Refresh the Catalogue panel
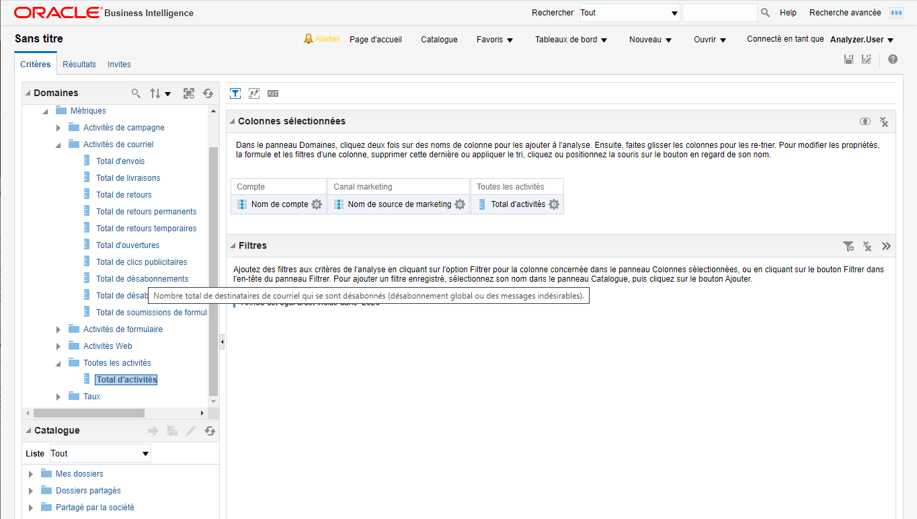Screen dimensions: 917x519 [210, 431]
